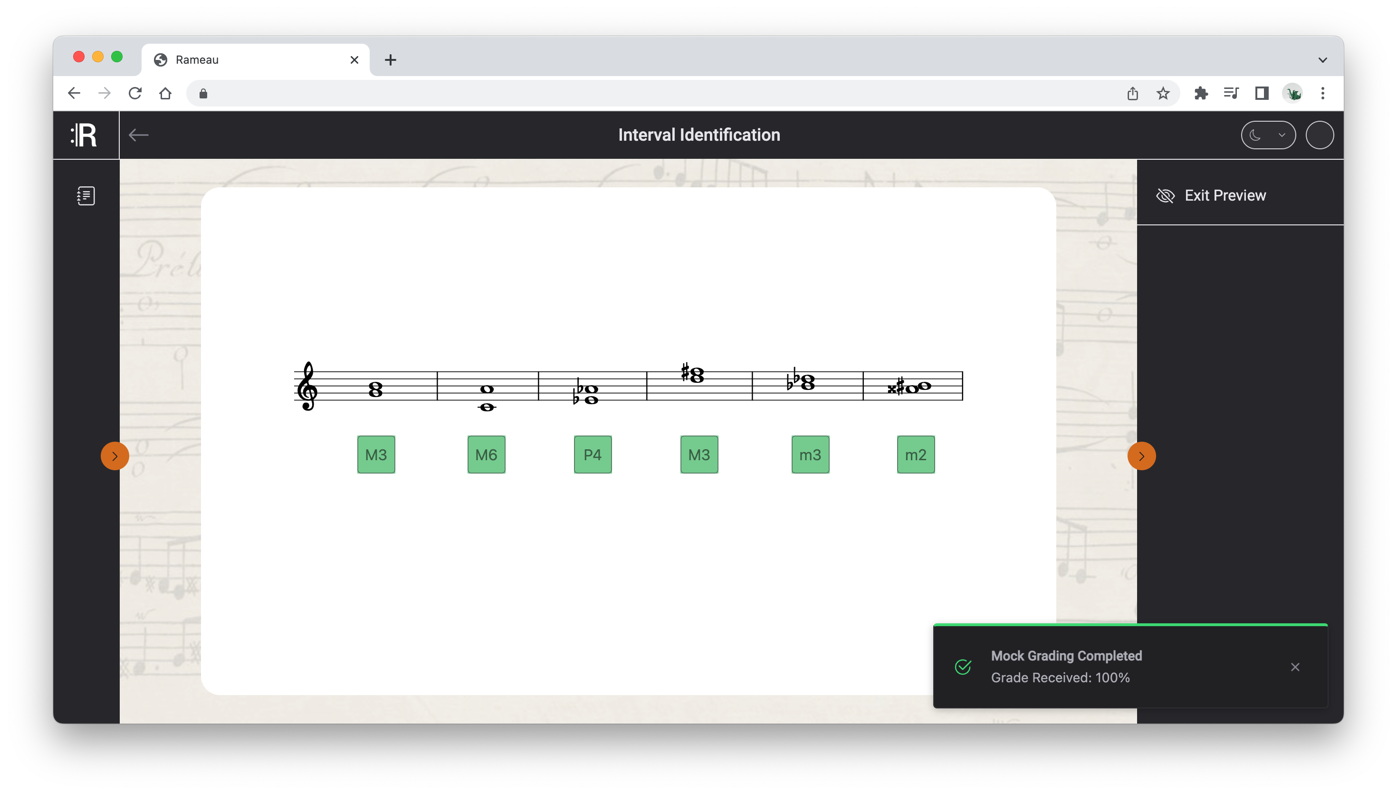The width and height of the screenshot is (1397, 794).
Task: Reload the page with the refresh icon
Action: click(135, 93)
